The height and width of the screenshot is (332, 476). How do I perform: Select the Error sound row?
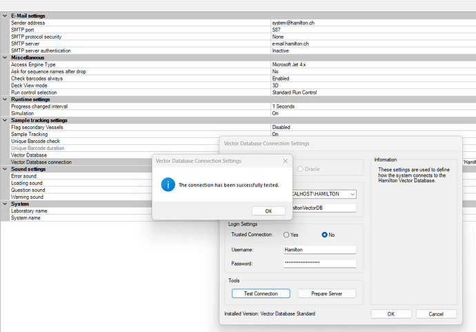[x=81, y=176]
